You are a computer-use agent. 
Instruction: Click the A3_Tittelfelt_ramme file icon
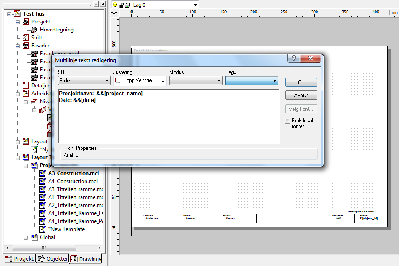pos(43,189)
